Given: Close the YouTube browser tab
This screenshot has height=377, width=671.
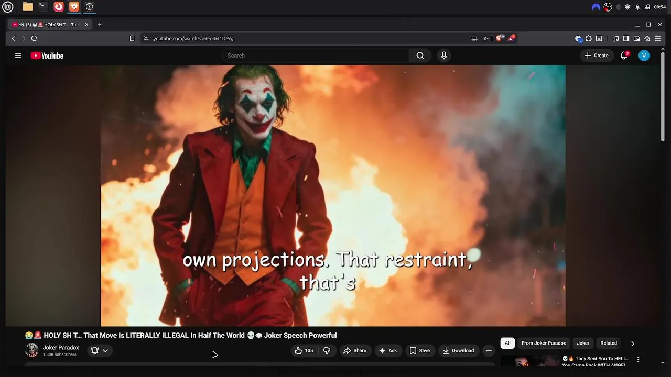Looking at the screenshot, I should [87, 25].
